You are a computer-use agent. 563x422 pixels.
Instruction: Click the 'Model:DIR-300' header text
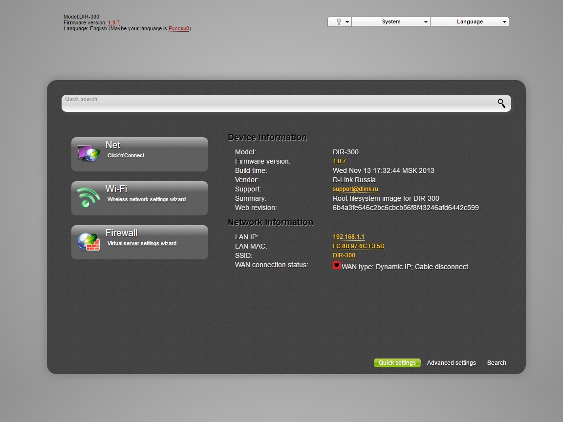[x=81, y=17]
